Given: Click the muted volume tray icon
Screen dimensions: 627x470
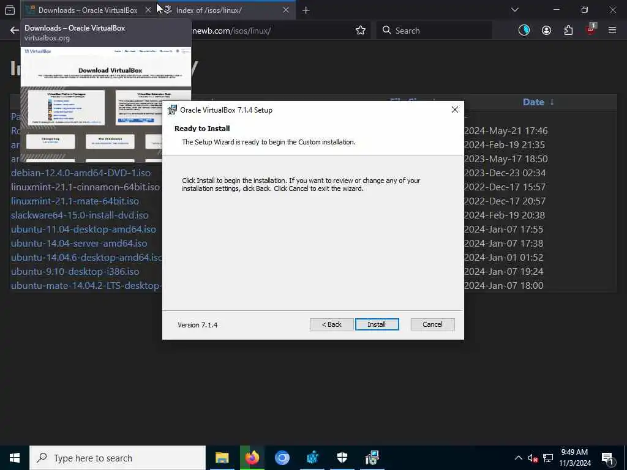Looking at the screenshot, I should click(x=533, y=458).
